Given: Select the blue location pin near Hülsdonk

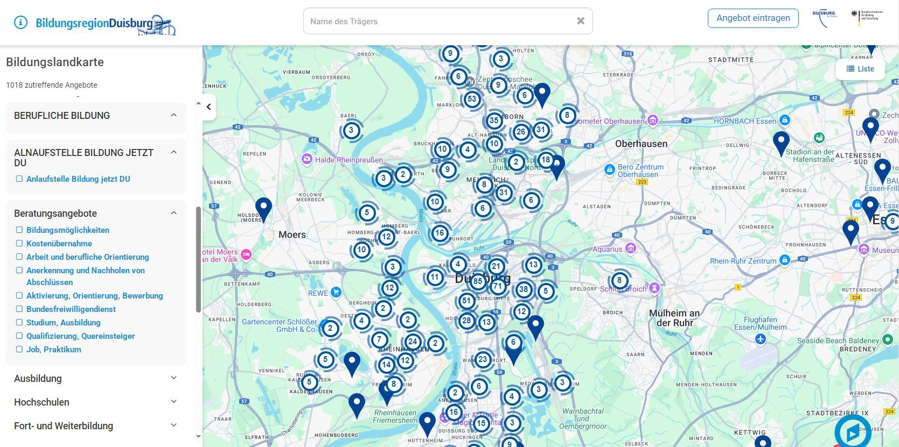Looking at the screenshot, I should [263, 208].
